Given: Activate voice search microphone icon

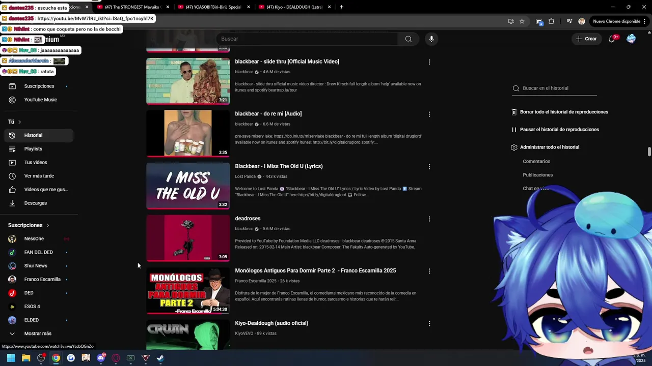Looking at the screenshot, I should [431, 39].
